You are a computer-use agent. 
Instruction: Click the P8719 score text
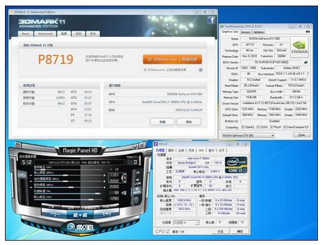[55, 59]
